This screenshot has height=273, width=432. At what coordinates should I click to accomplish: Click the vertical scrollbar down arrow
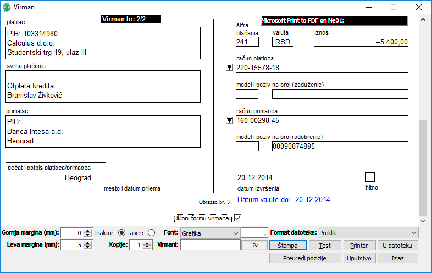[x=423, y=211]
